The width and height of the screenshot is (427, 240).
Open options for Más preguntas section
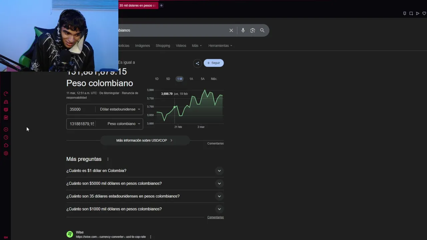click(x=108, y=159)
